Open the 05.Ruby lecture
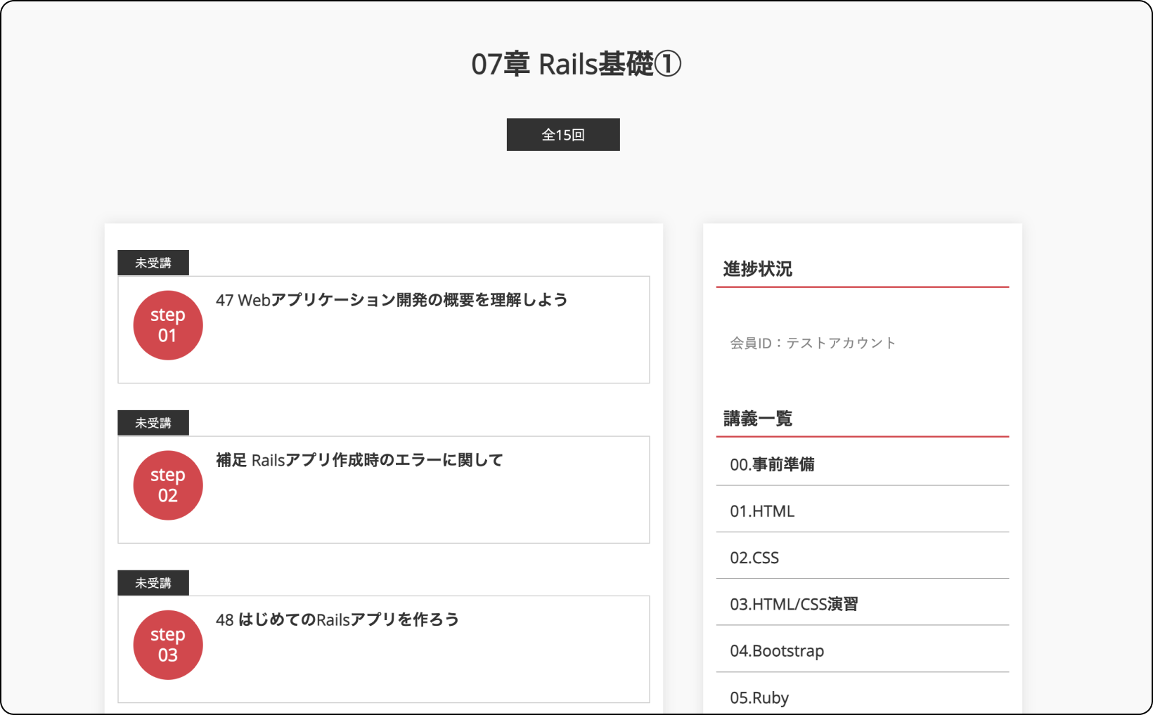This screenshot has width=1153, height=715. (759, 697)
